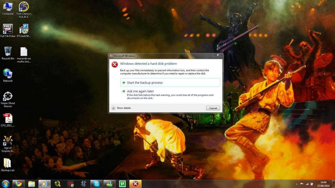This screenshot has height=188, width=335.
Task: Select the CFO_2011 PDF file
Action: [x=8, y=120]
